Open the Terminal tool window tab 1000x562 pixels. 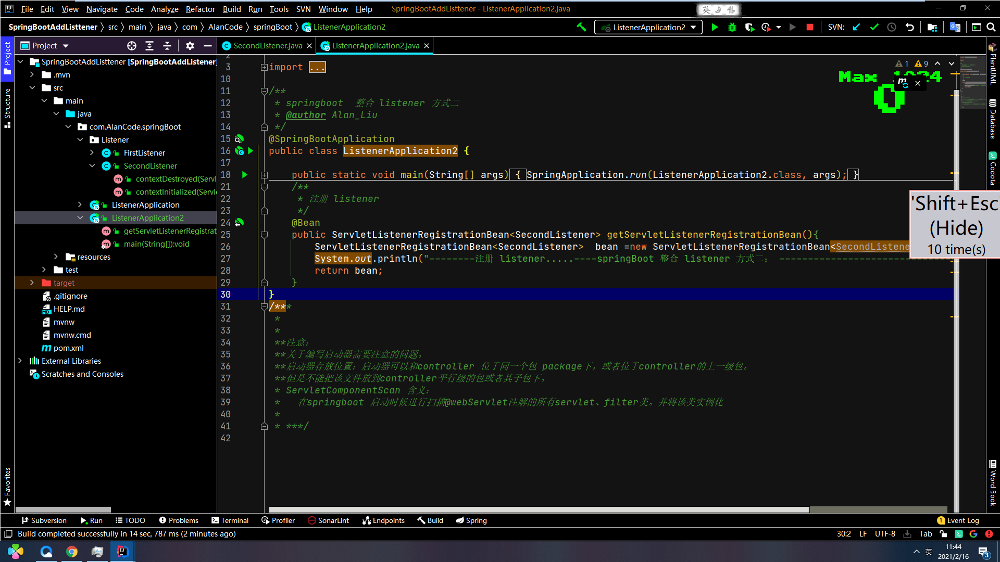230,520
